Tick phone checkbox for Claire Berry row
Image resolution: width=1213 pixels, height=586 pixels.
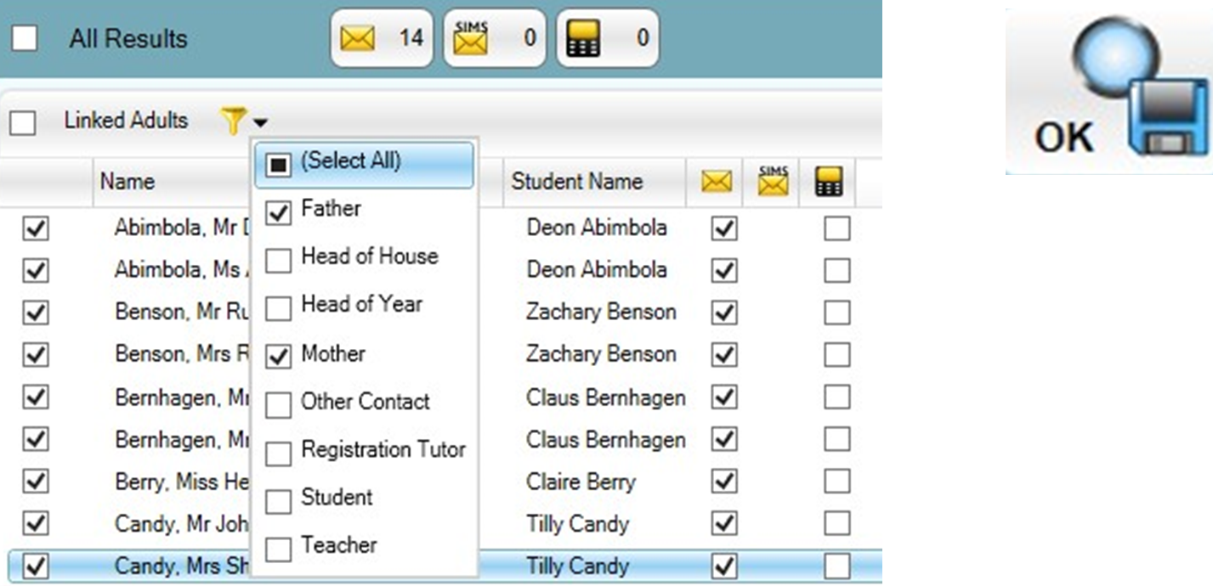(x=836, y=482)
